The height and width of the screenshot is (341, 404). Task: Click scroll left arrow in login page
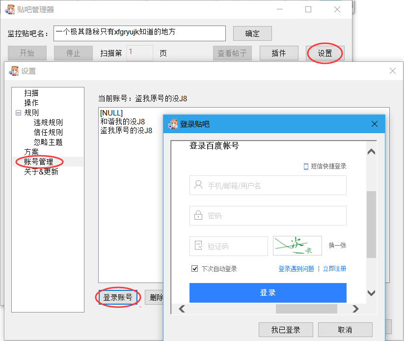pyautogui.click(x=182, y=309)
